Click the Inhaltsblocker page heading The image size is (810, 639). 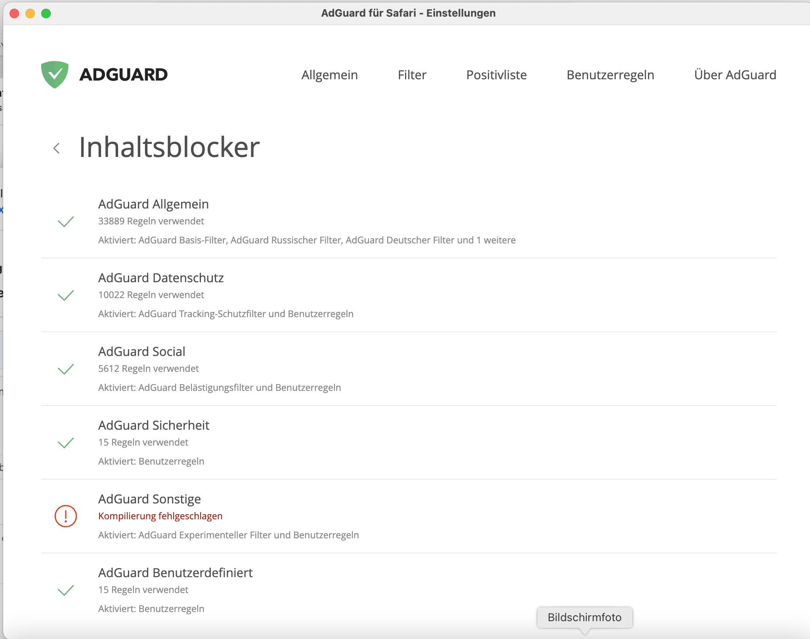[x=169, y=147]
